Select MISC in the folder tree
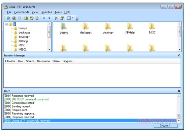 point(22,45)
